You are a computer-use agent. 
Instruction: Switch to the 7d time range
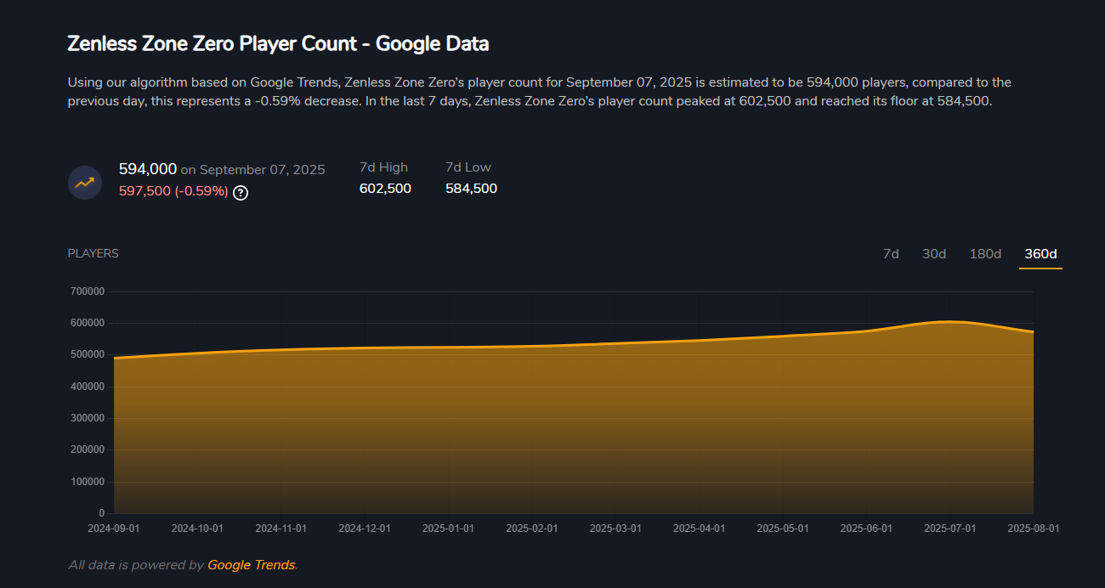click(x=891, y=254)
